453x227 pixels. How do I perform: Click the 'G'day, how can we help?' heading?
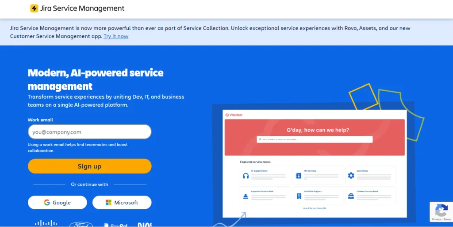318,130
